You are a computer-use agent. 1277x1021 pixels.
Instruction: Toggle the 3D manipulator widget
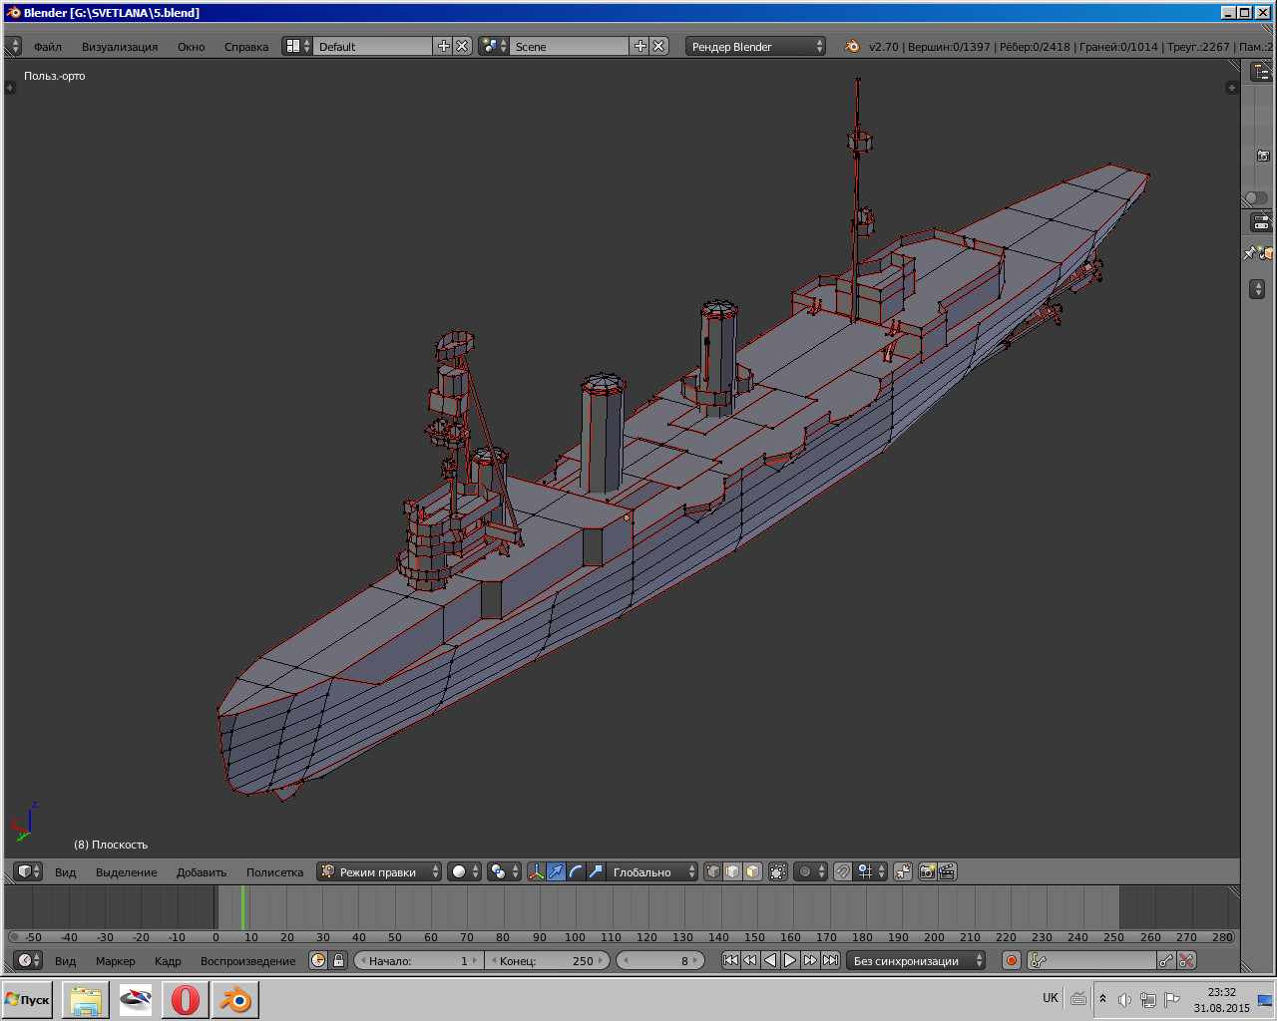[537, 871]
